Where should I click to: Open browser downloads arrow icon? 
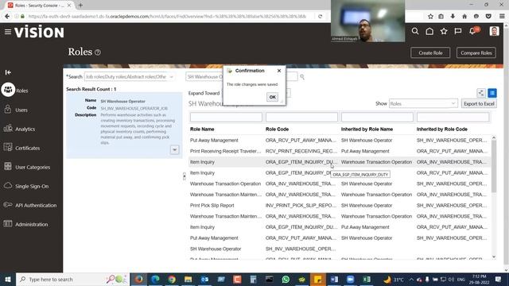click(453, 16)
